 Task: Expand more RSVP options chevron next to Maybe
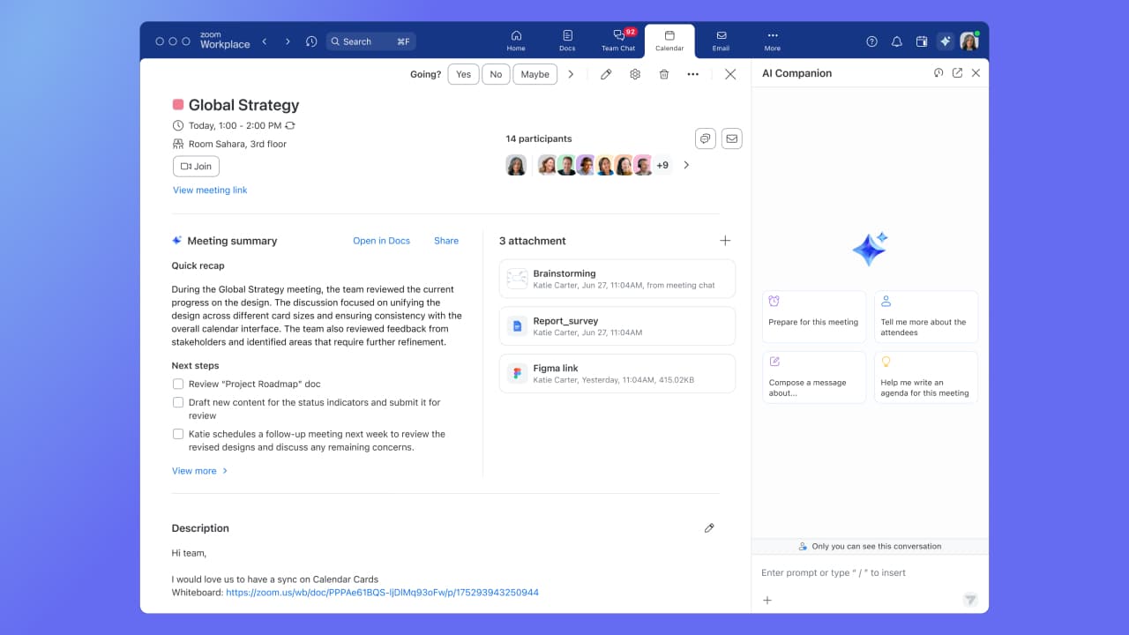pyautogui.click(x=571, y=75)
